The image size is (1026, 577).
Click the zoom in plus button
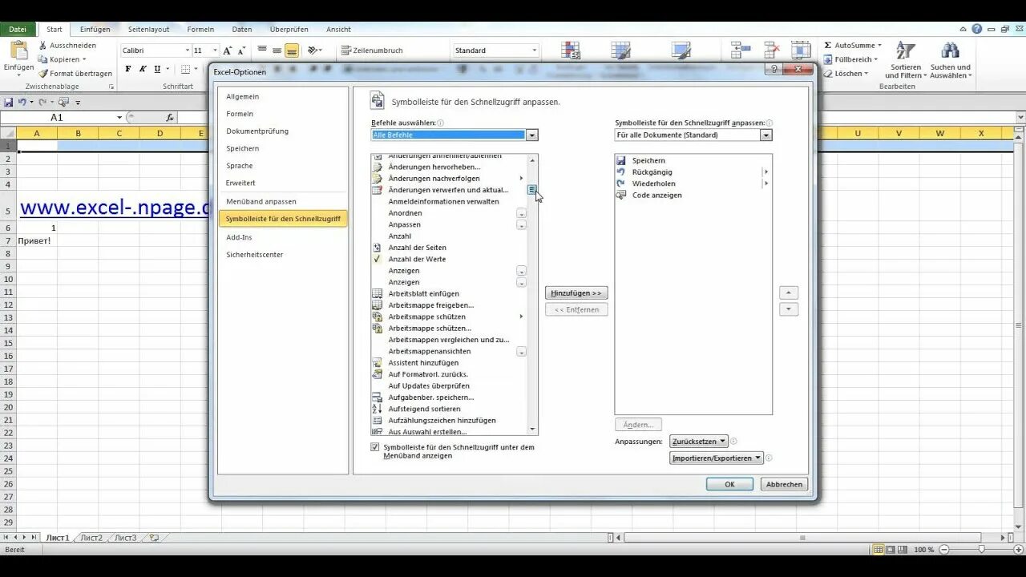(1016, 550)
